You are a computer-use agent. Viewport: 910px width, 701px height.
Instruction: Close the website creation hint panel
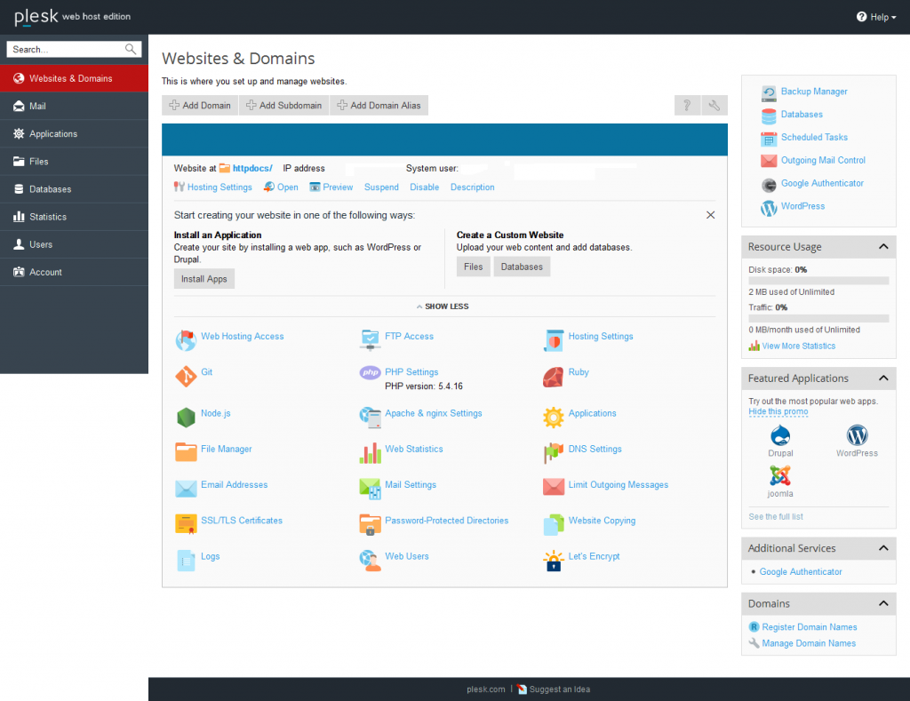(x=710, y=215)
